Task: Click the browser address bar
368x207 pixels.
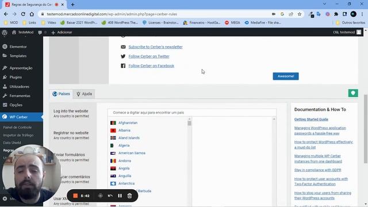Action: coord(155,14)
